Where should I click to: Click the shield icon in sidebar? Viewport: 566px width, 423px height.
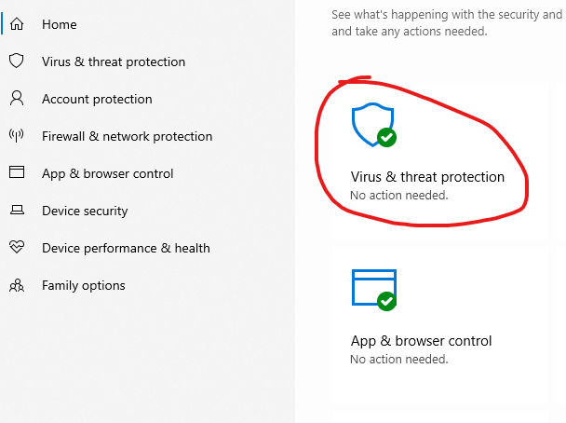(x=17, y=61)
